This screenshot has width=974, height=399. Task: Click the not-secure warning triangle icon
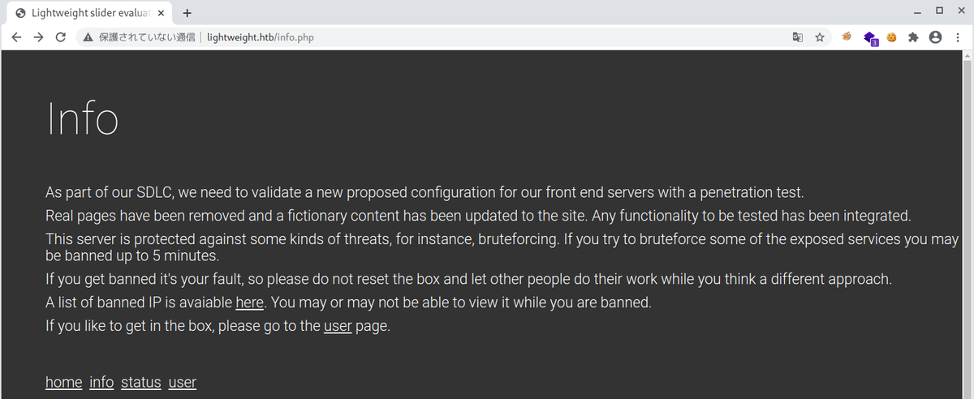(x=88, y=37)
